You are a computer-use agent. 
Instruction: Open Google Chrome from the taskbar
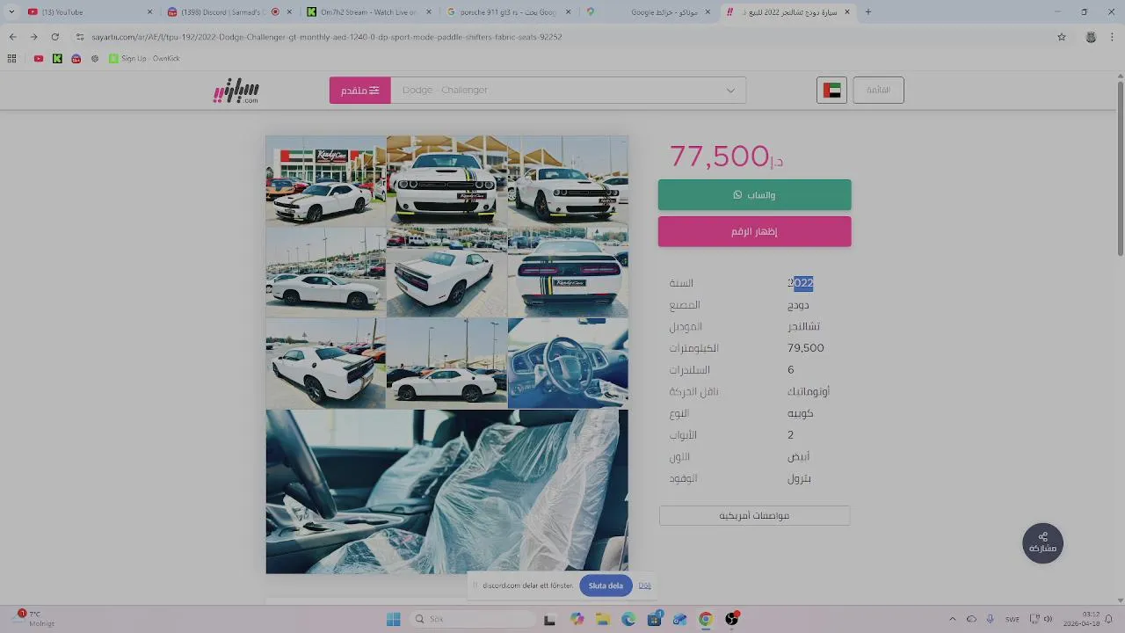pos(705,619)
